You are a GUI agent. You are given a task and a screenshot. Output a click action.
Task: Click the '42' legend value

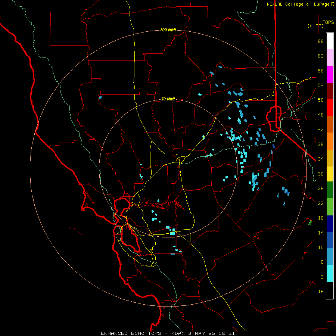(x=321, y=130)
